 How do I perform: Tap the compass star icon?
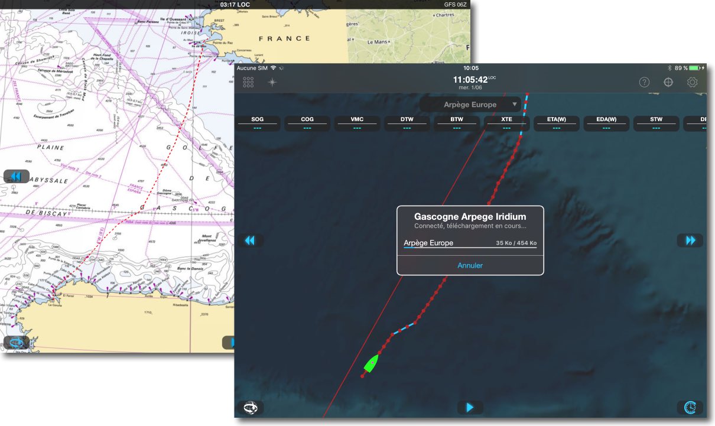272,82
